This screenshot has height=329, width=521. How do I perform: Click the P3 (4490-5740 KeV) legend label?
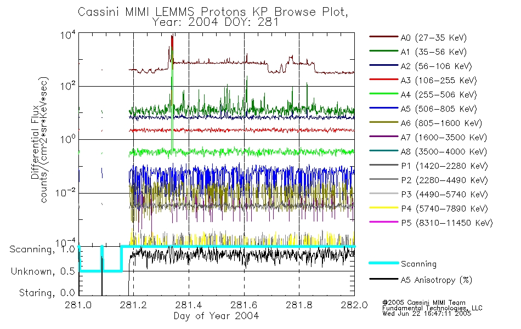[444, 195]
